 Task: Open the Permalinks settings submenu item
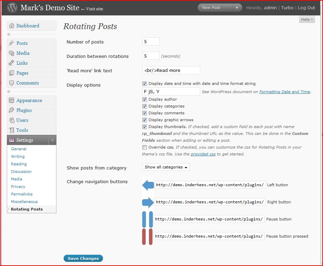coord(22,194)
